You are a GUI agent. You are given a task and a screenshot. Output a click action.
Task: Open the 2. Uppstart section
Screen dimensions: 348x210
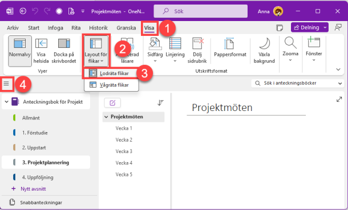(x=34, y=147)
